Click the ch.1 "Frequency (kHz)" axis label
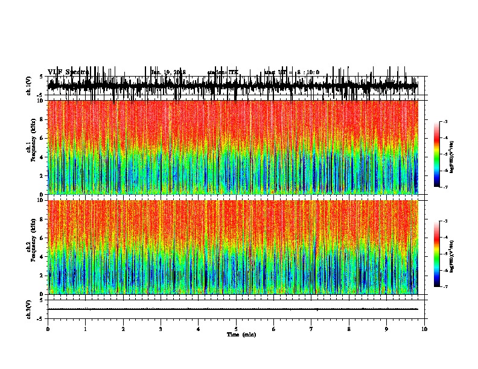Screen dimensions: 478x369 coord(33,140)
